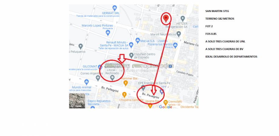Image resolution: width=279 pixels, height=136 pixels.
Task: Select the HETZER Refrigeración SA marker
Action: point(183,18)
